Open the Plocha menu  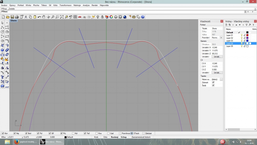tap(36, 5)
